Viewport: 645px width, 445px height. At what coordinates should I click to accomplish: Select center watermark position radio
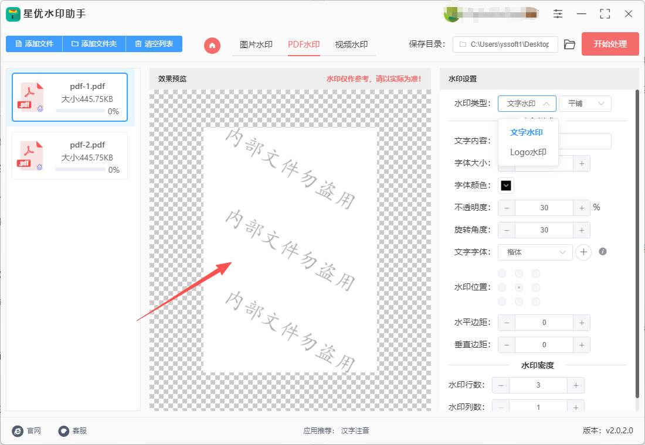(519, 287)
